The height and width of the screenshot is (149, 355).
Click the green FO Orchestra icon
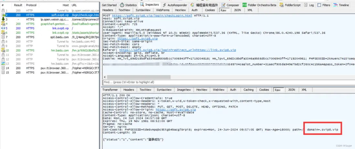(x=244, y=5)
